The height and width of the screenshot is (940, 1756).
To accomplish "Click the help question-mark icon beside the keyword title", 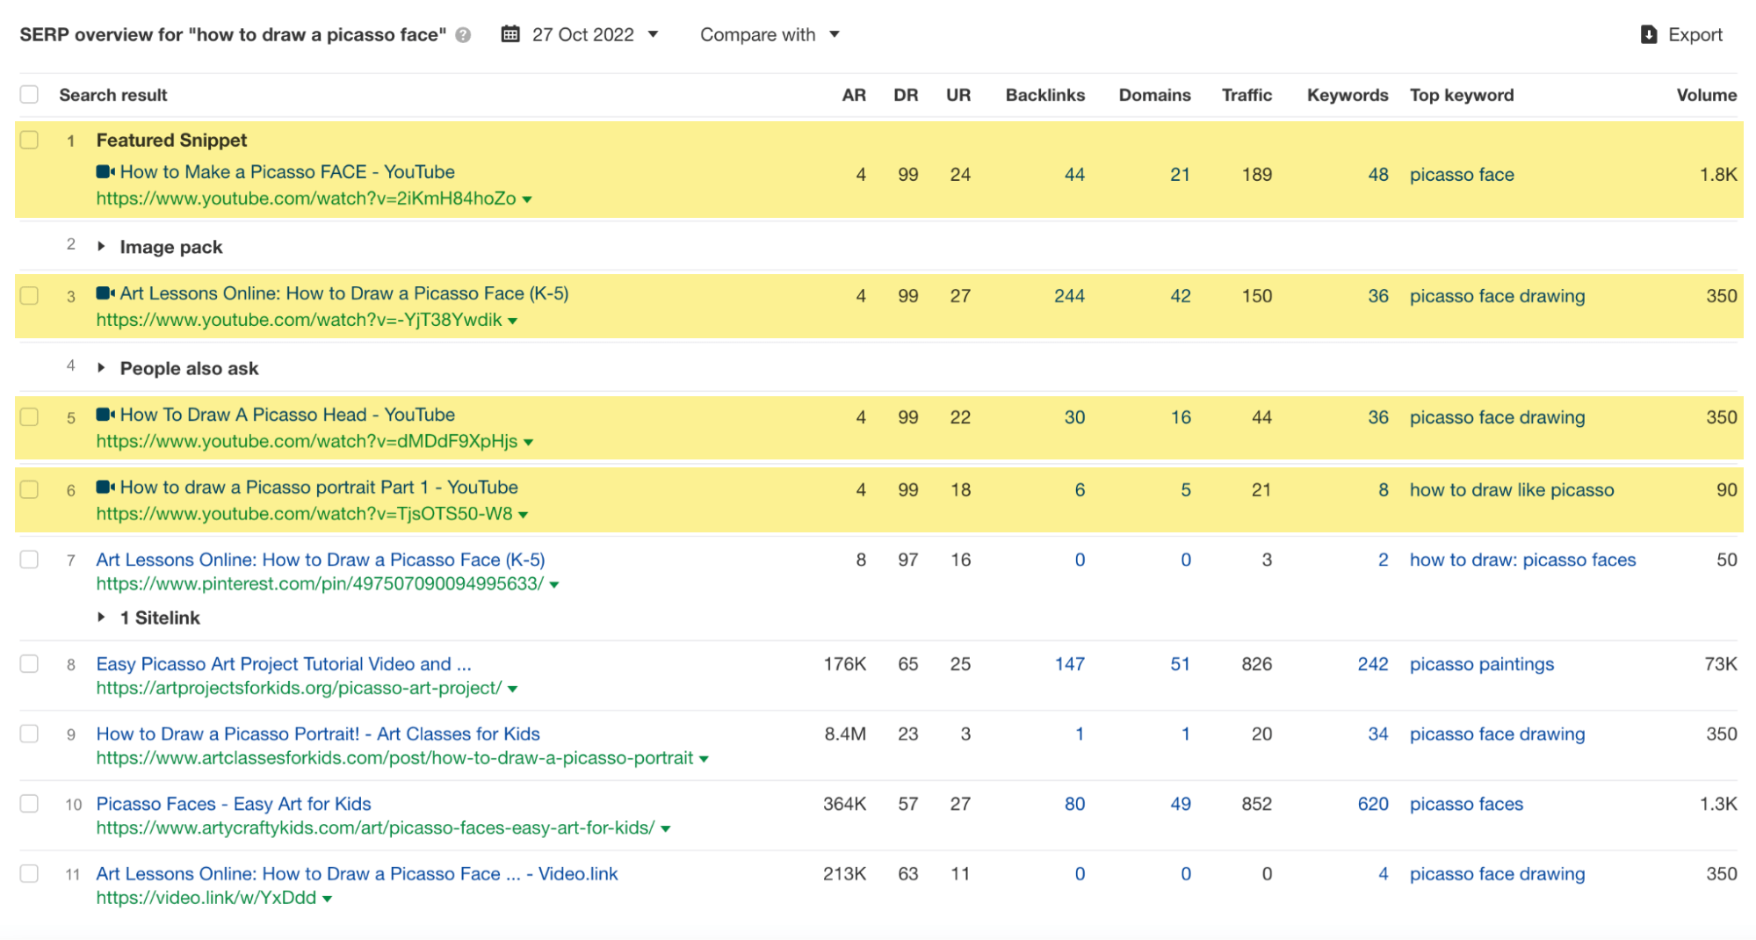I will (x=461, y=36).
